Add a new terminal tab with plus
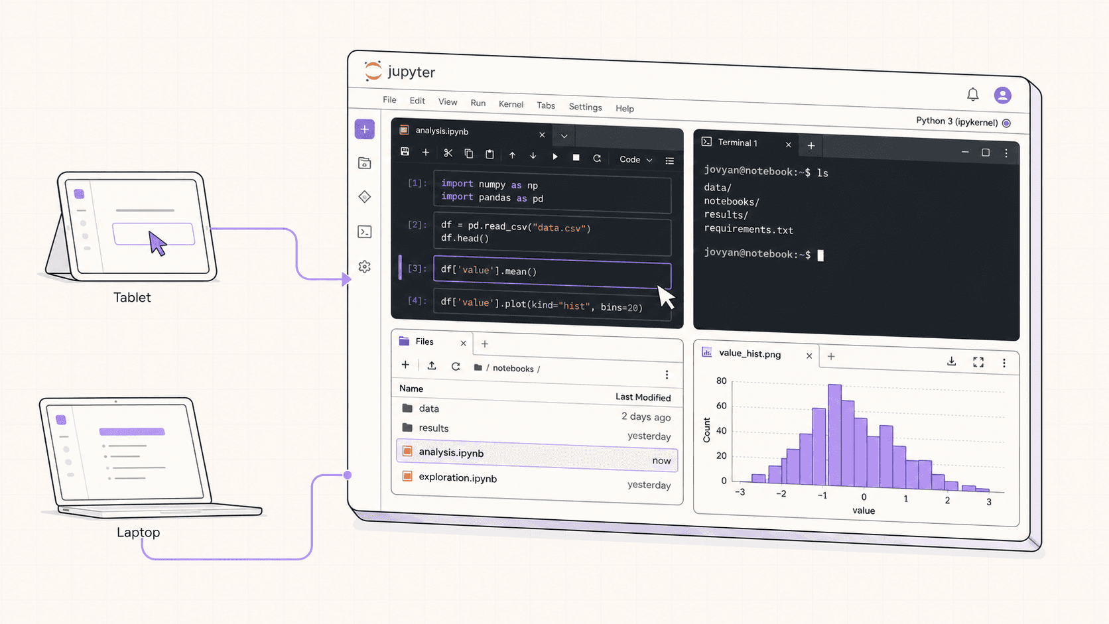This screenshot has width=1109, height=624. point(811,145)
